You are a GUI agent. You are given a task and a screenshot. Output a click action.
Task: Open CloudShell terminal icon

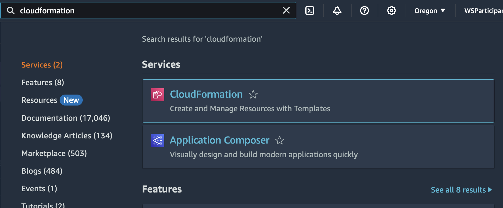[x=310, y=11]
